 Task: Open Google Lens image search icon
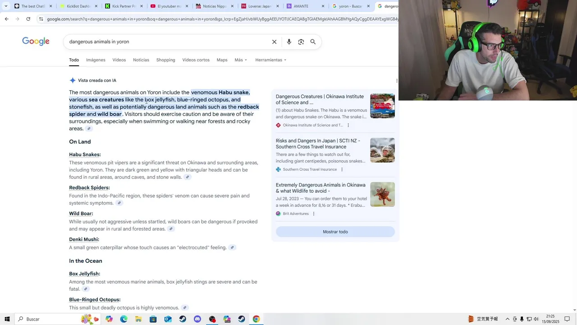coord(301,42)
